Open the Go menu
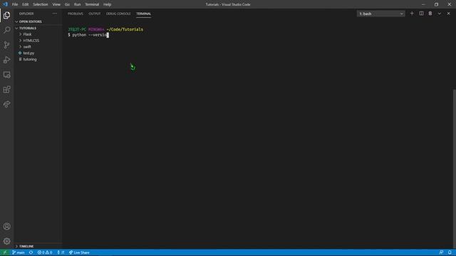 pyautogui.click(x=67, y=4)
